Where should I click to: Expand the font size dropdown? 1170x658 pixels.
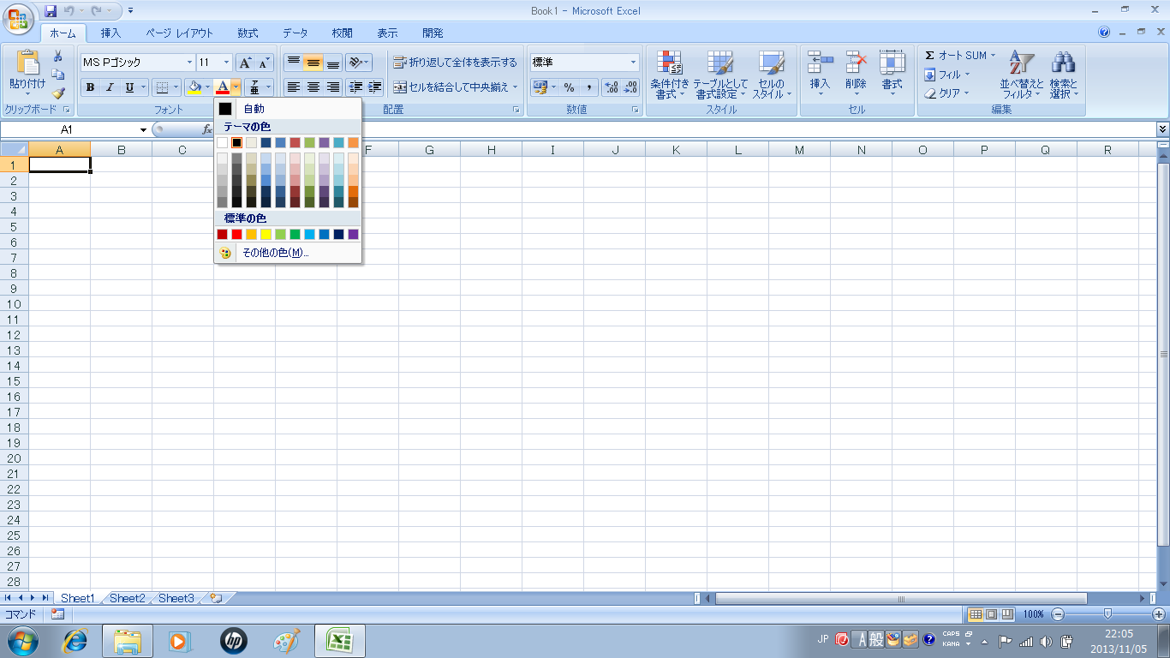[x=227, y=63]
